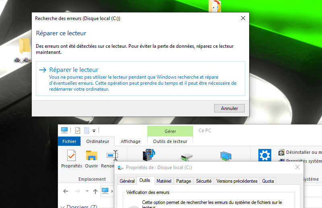
Task: Select the Outils de lecteur tab
Action: click(170, 141)
